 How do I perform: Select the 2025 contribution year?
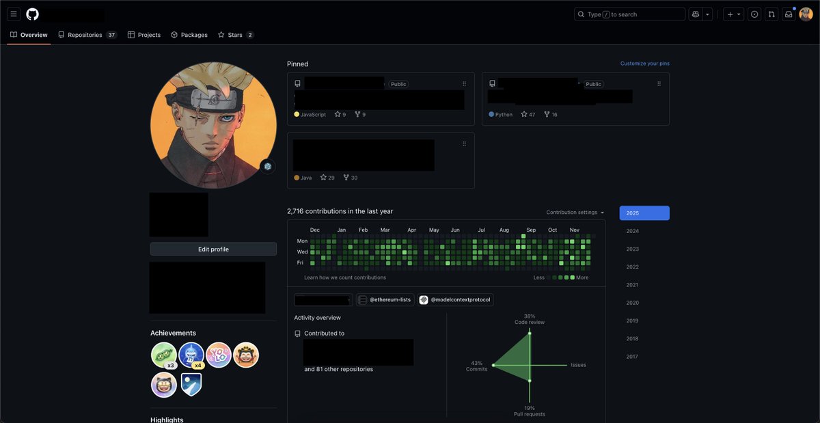coord(644,213)
